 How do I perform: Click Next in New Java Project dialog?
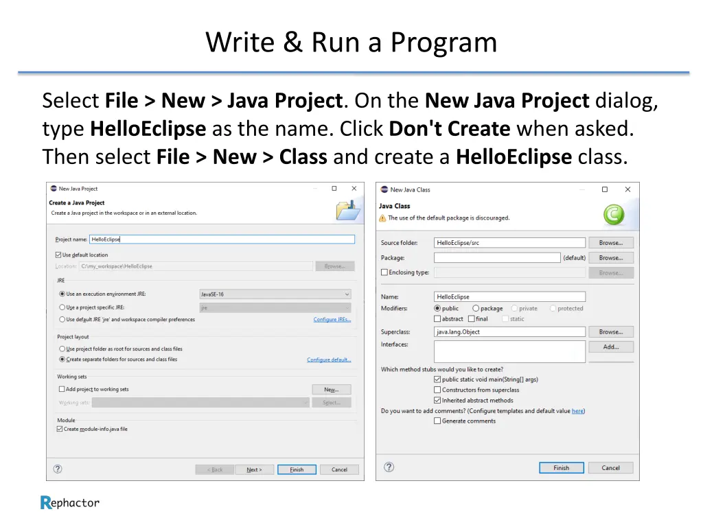254,469
